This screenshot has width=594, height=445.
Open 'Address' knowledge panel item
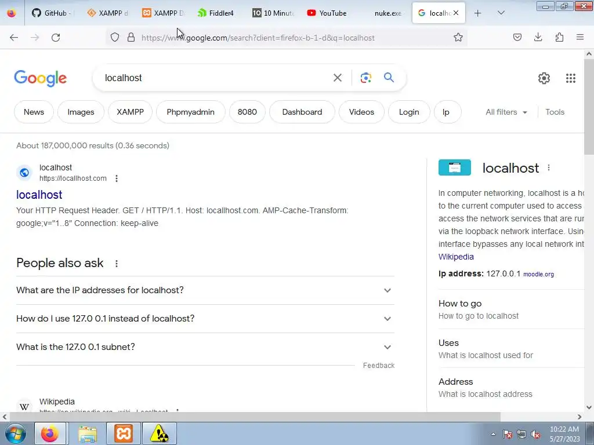[x=510, y=388]
